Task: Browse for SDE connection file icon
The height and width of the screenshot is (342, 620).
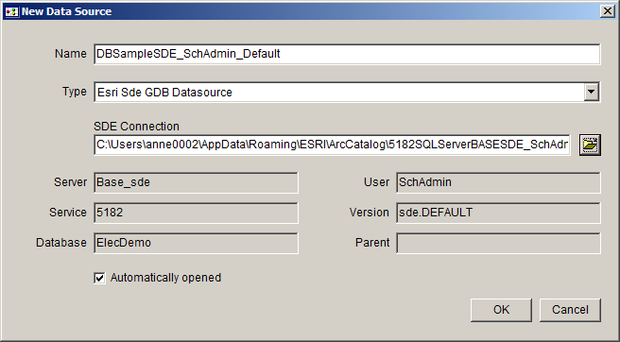Action: point(590,145)
